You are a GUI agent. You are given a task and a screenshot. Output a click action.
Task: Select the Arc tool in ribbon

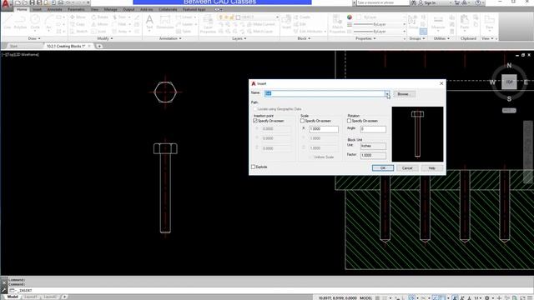tap(48, 22)
